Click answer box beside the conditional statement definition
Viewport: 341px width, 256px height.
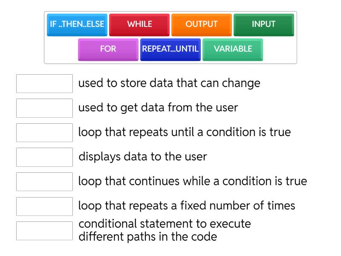(44, 231)
